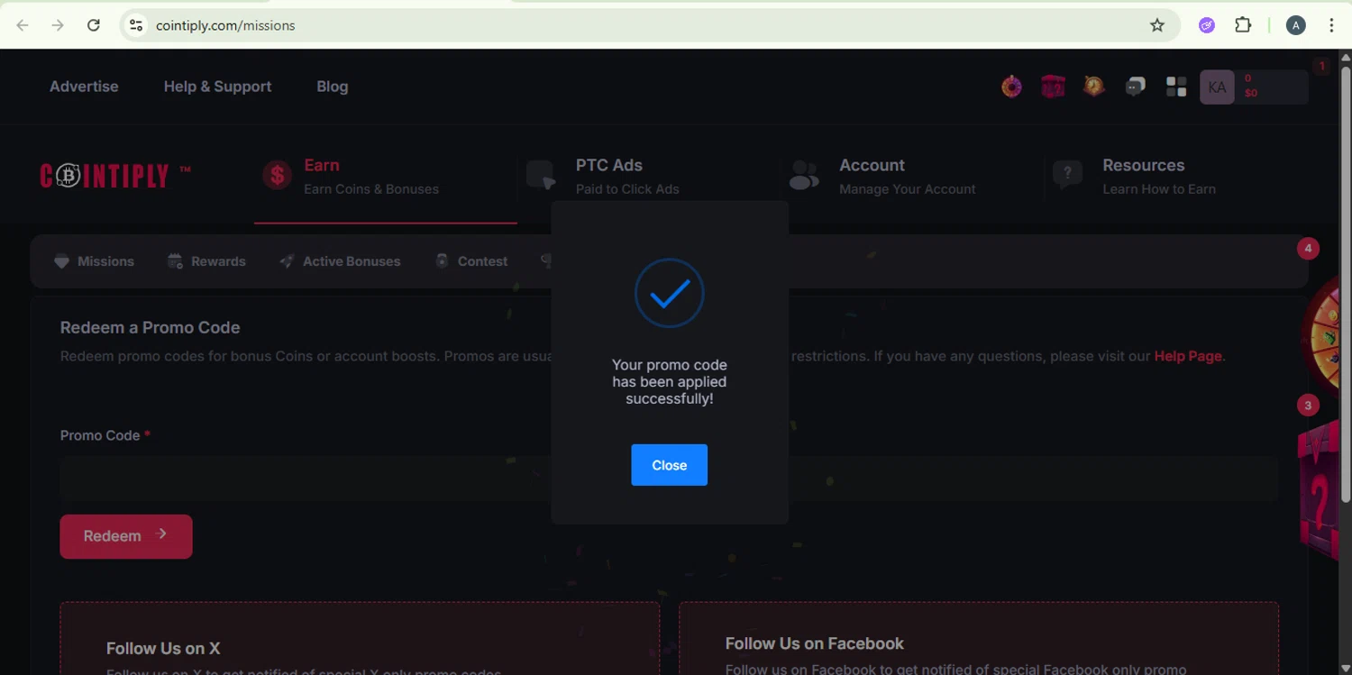The width and height of the screenshot is (1352, 675).
Task: Click the Follow Us on X heading
Action: pyautogui.click(x=163, y=648)
